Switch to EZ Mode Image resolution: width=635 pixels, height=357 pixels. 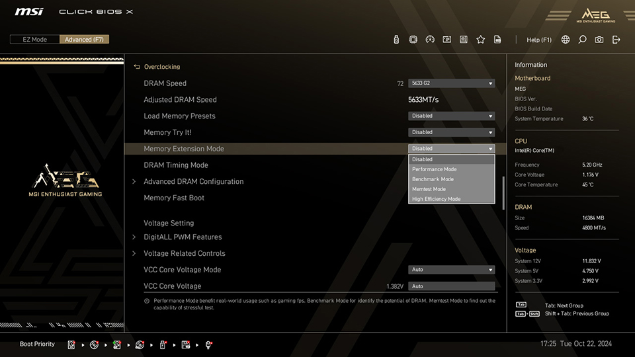(x=35, y=39)
